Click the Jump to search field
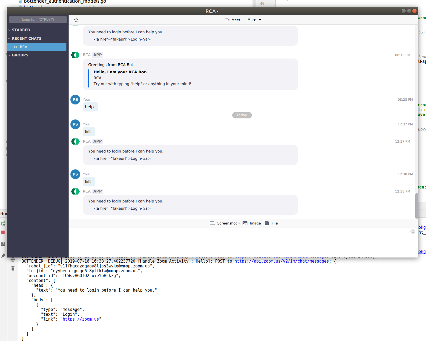Viewport: 426px width, 341px height. [x=38, y=20]
